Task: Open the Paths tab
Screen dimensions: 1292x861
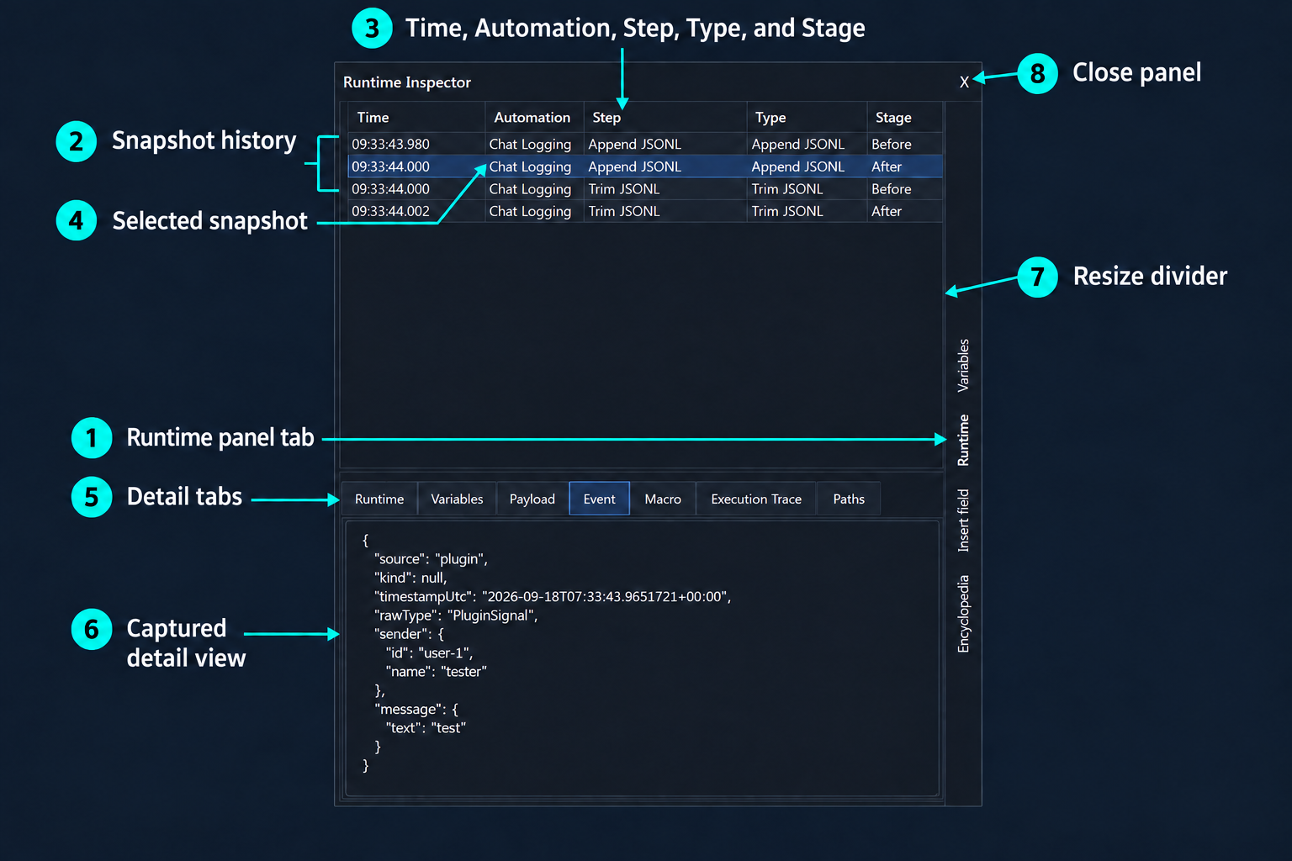Action: pos(849,499)
